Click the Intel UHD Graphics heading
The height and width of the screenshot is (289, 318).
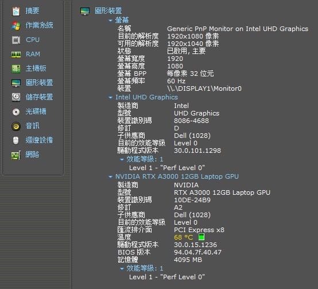click(146, 97)
